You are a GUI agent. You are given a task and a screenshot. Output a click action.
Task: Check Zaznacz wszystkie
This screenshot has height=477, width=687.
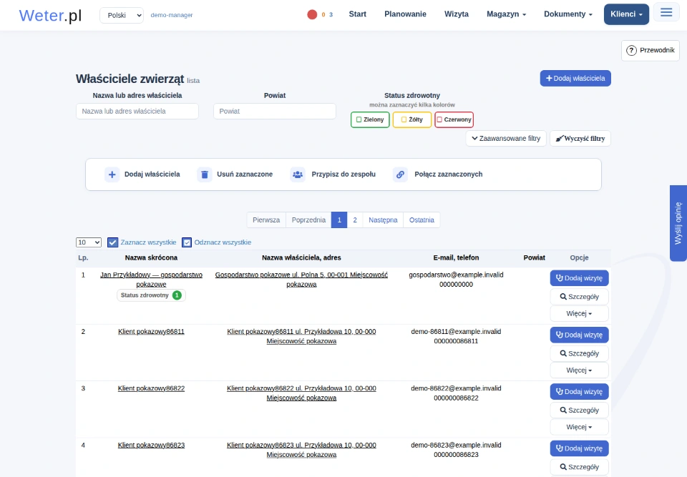tap(112, 242)
